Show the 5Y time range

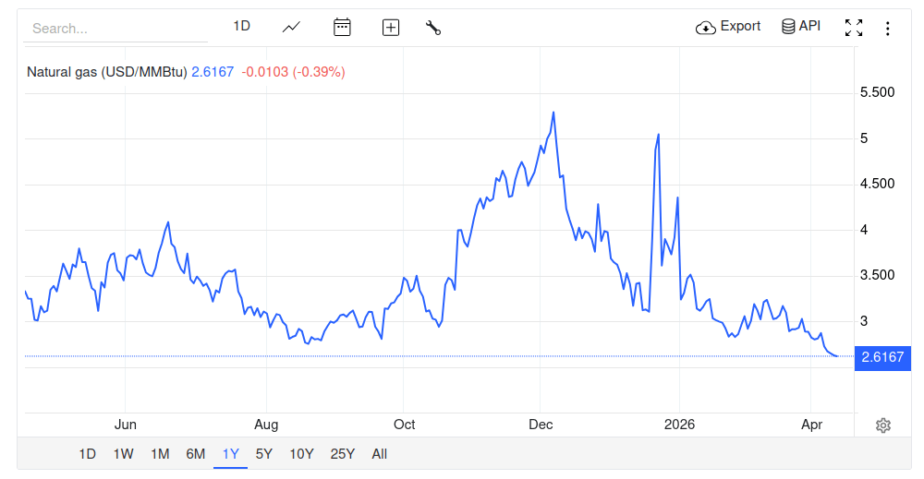264,454
